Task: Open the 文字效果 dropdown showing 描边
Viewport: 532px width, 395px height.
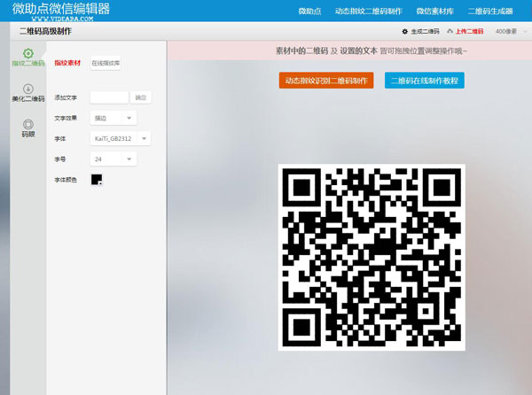Action: (x=113, y=118)
